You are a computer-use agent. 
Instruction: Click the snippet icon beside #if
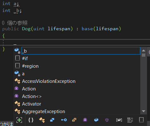tap(17, 58)
